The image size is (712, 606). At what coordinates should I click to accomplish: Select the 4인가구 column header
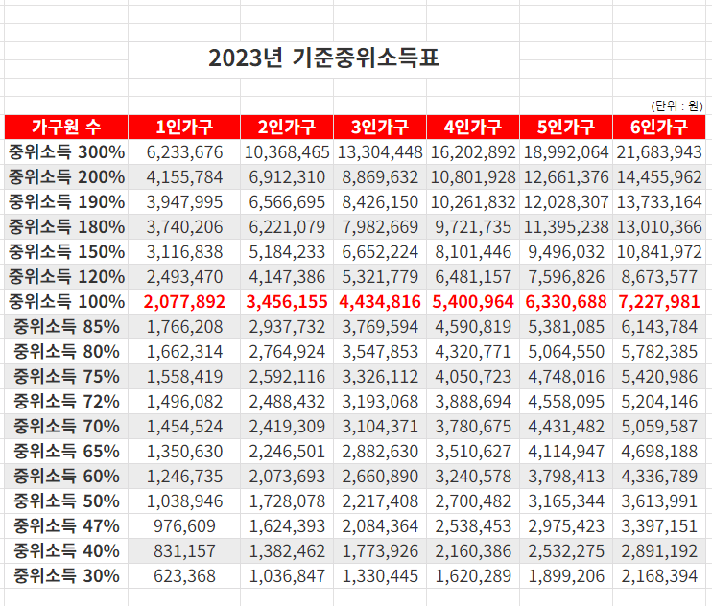(473, 127)
